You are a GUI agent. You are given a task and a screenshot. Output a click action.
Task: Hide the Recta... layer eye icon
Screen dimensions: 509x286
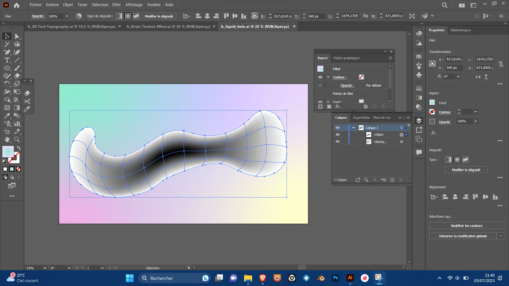point(337,141)
